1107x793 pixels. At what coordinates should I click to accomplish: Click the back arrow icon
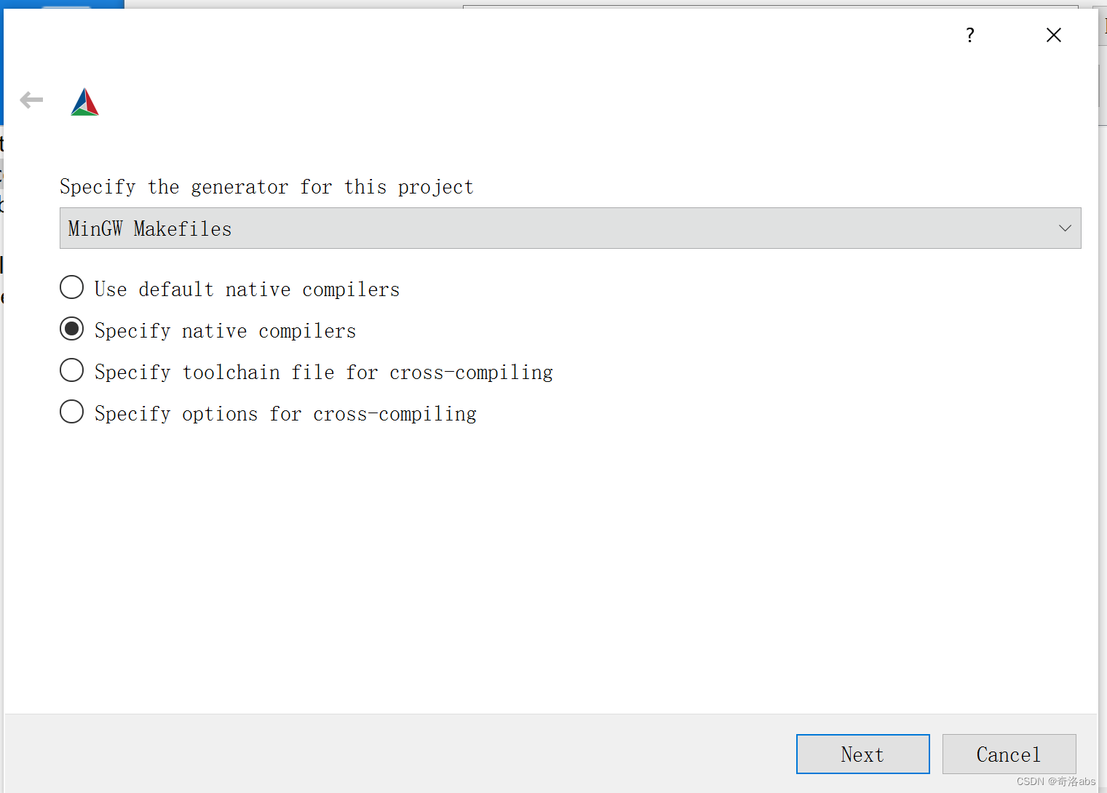(x=31, y=100)
